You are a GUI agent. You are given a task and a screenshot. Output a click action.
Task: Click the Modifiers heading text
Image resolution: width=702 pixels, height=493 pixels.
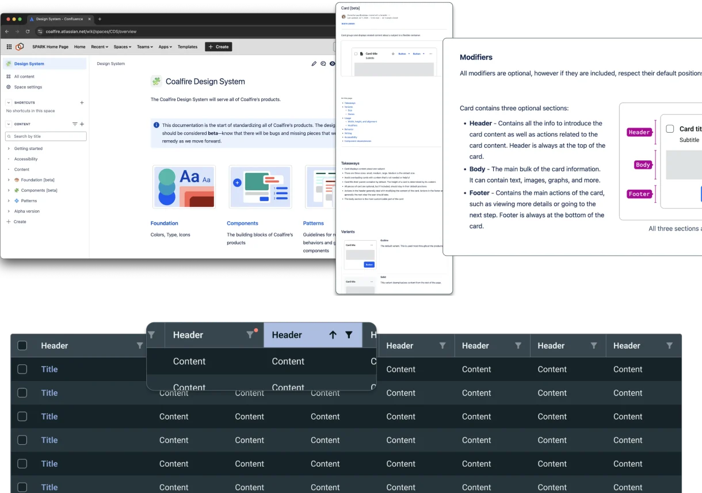(476, 57)
